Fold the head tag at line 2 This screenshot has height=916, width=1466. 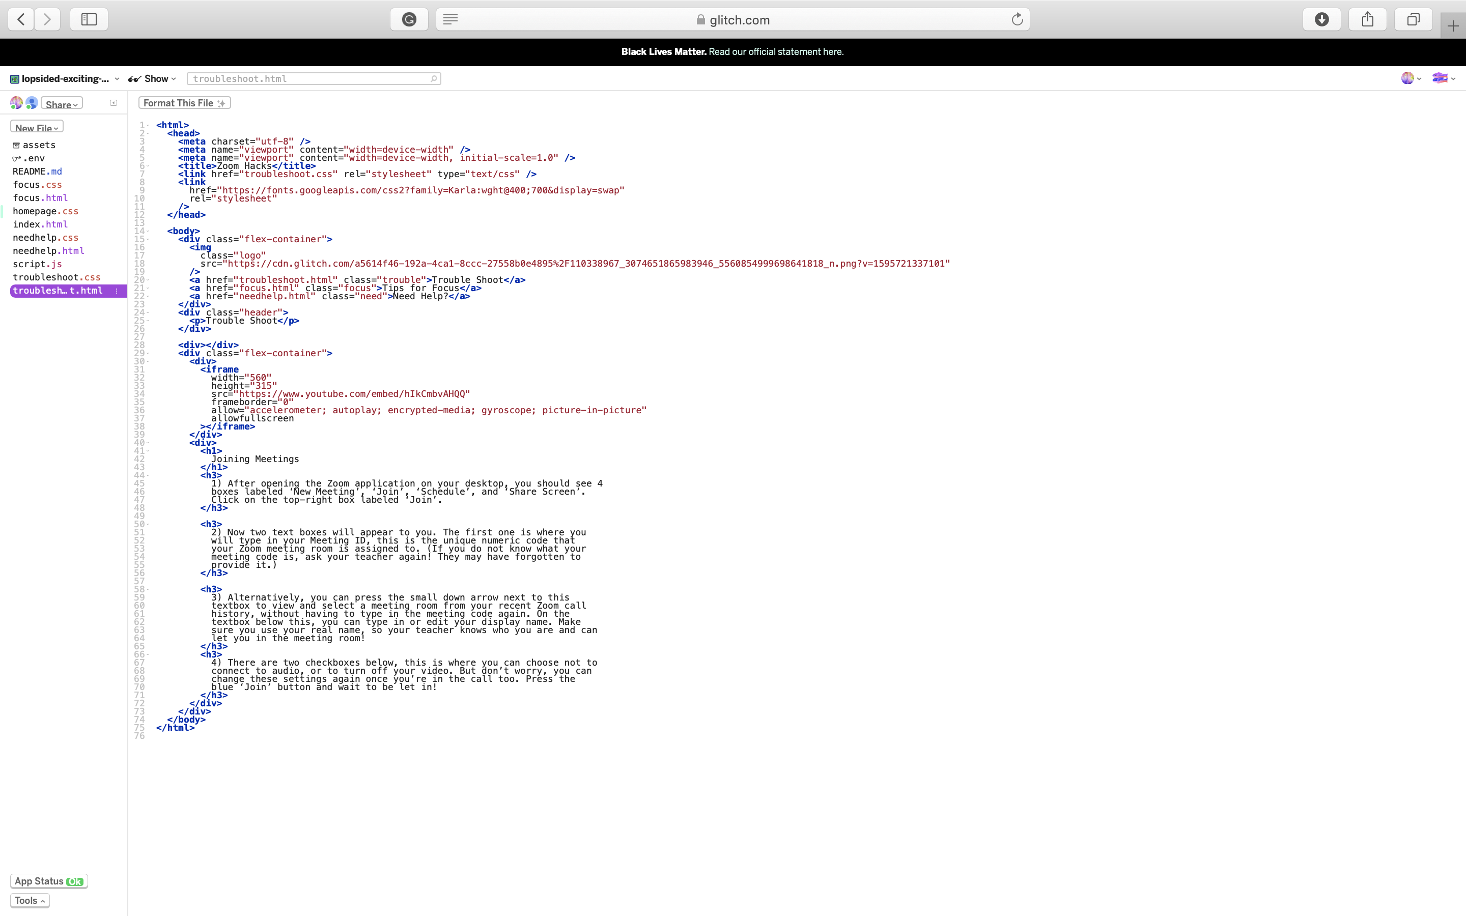click(x=147, y=133)
